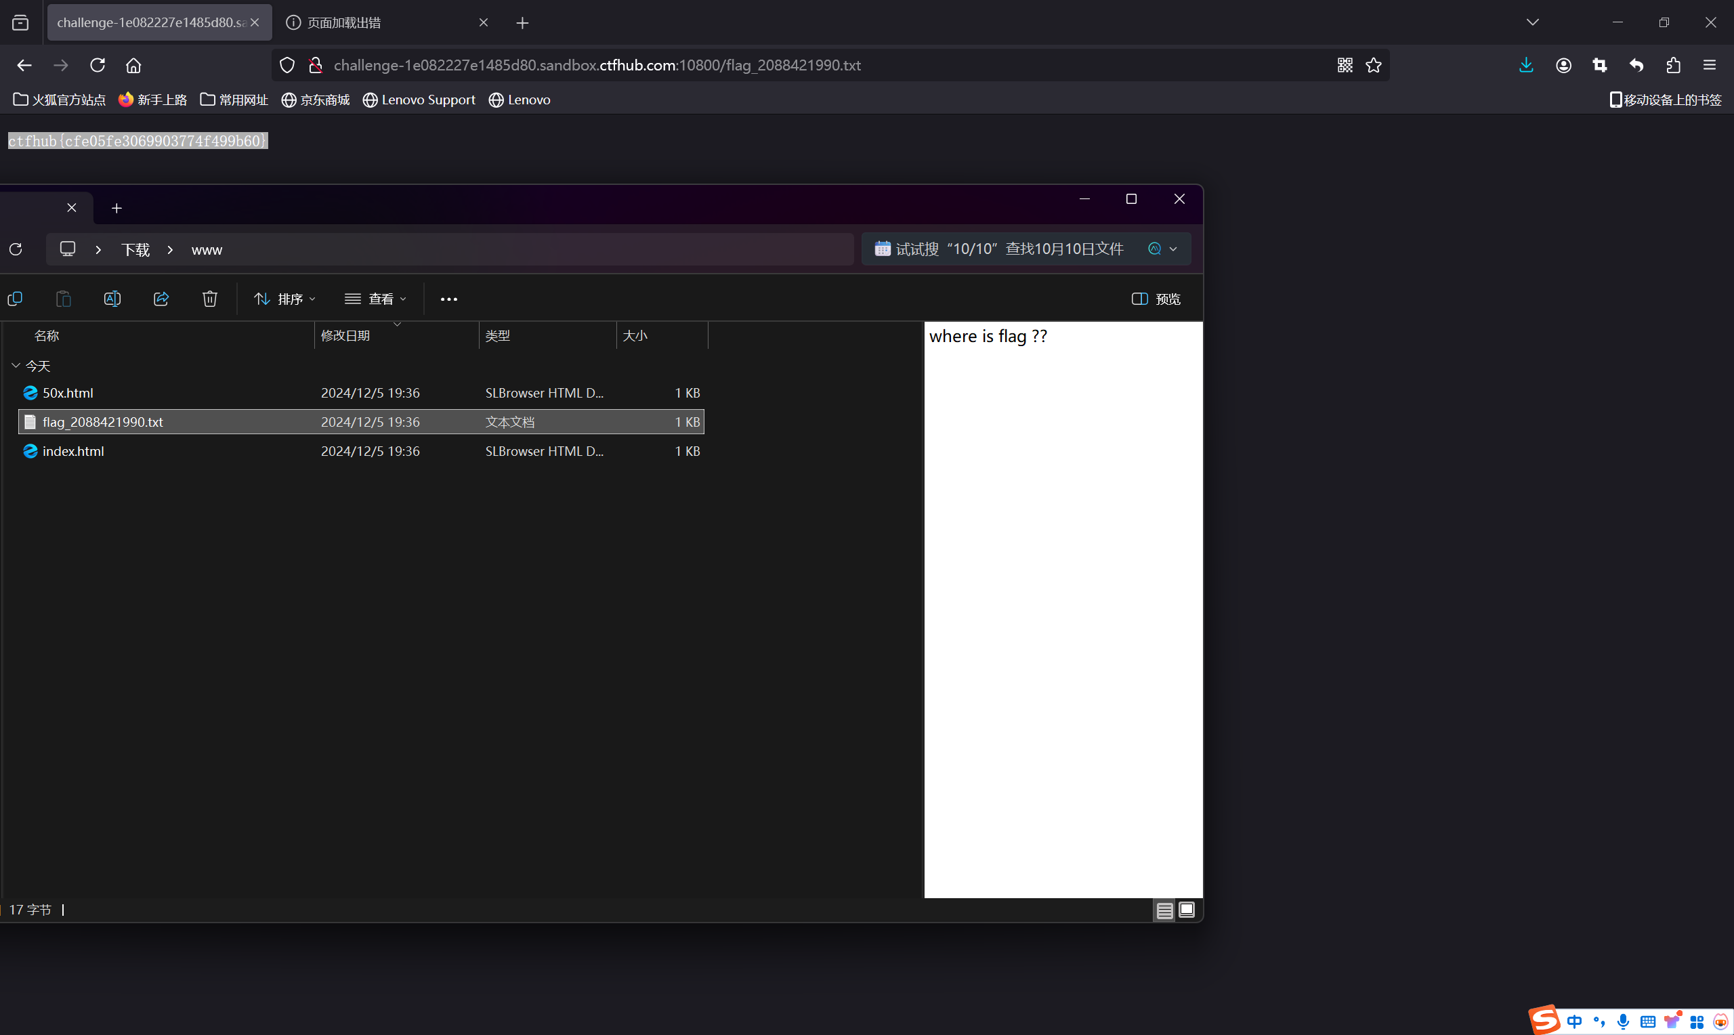
Task: Switch to details view in the status bar
Action: [x=1164, y=910]
